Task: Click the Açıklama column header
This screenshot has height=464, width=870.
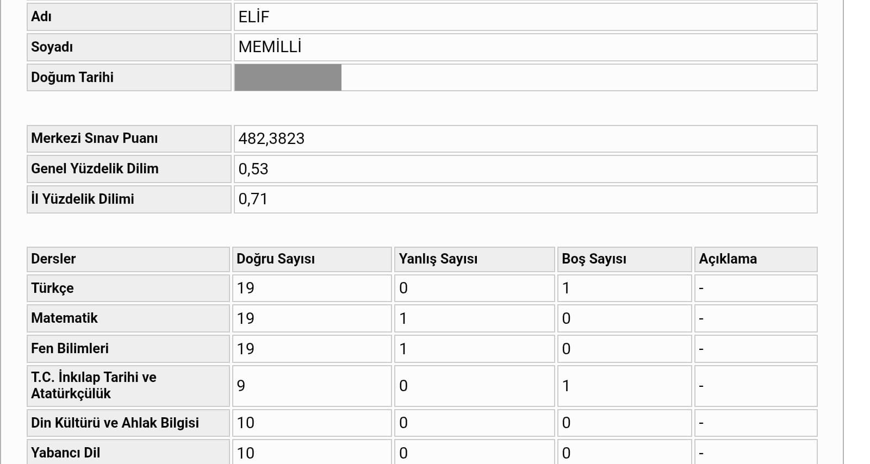Action: [x=756, y=259]
